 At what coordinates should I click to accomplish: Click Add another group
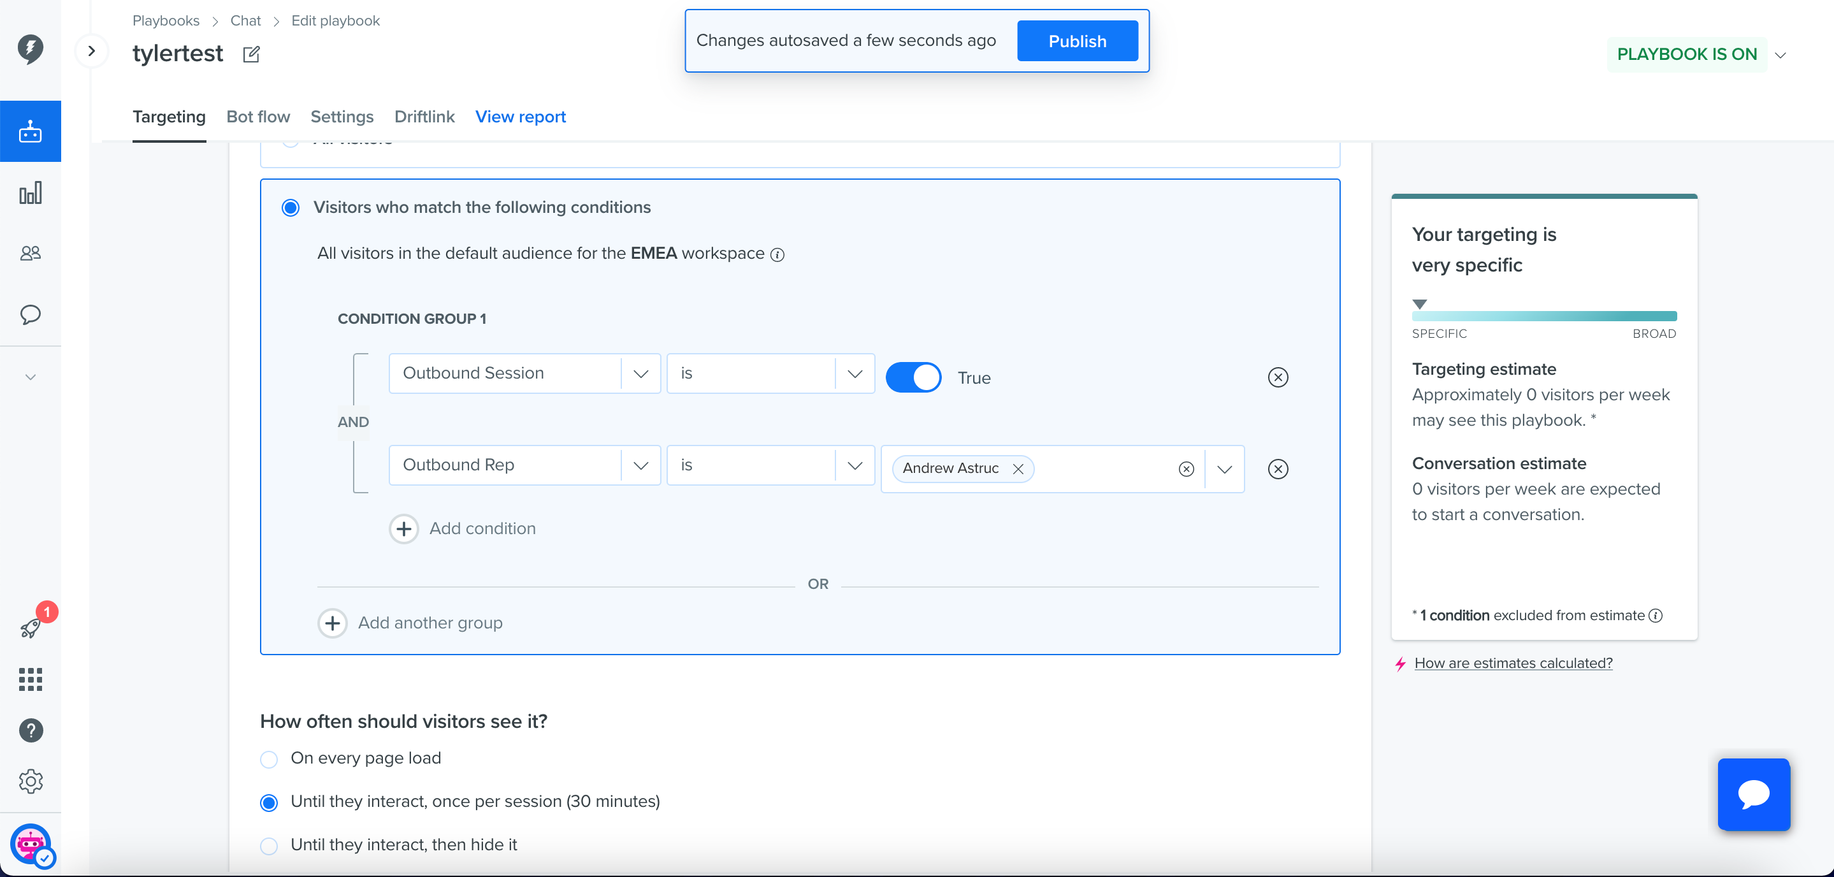click(410, 623)
